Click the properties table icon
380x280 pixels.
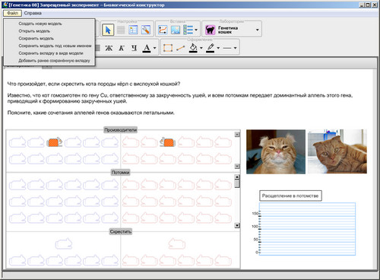(133, 30)
